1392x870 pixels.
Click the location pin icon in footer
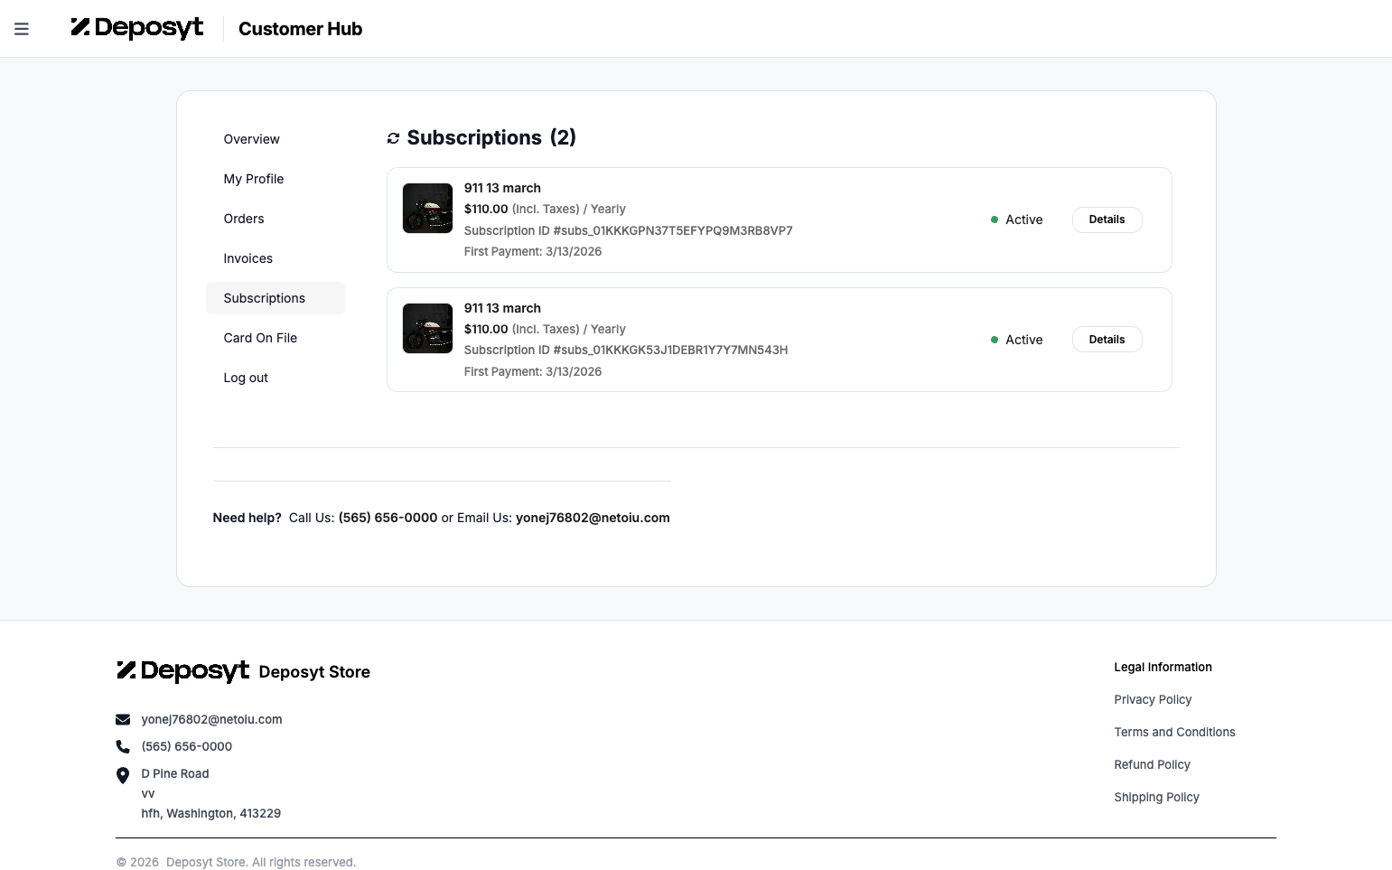(x=123, y=775)
